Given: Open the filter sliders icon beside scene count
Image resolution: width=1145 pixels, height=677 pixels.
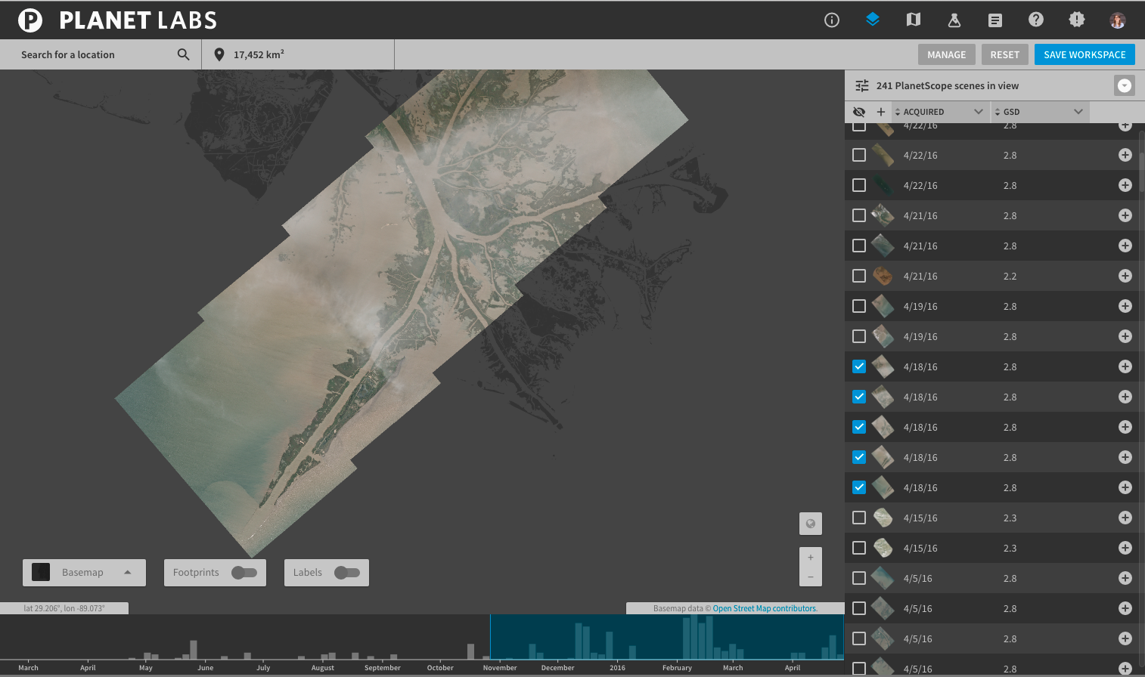Looking at the screenshot, I should 861,85.
